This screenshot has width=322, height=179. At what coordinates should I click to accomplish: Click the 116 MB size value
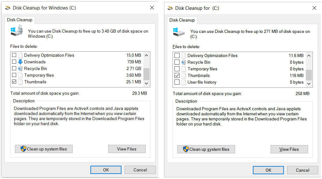pos(297,75)
